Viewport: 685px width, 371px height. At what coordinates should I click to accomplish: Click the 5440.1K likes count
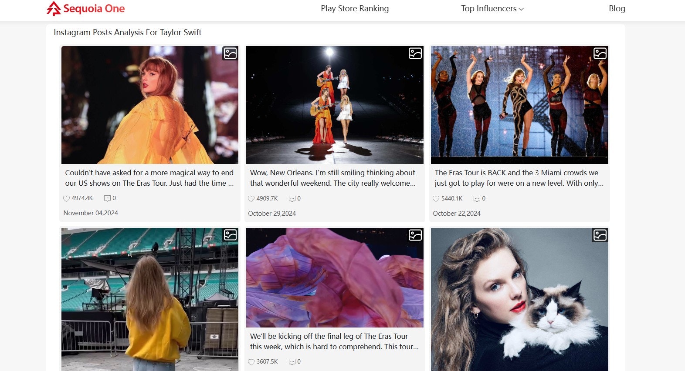pos(452,198)
